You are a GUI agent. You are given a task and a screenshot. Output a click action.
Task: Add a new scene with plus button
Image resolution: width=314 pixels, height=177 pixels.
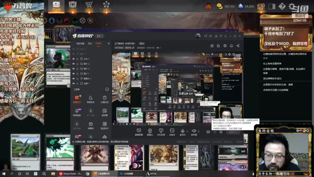[x=109, y=43]
